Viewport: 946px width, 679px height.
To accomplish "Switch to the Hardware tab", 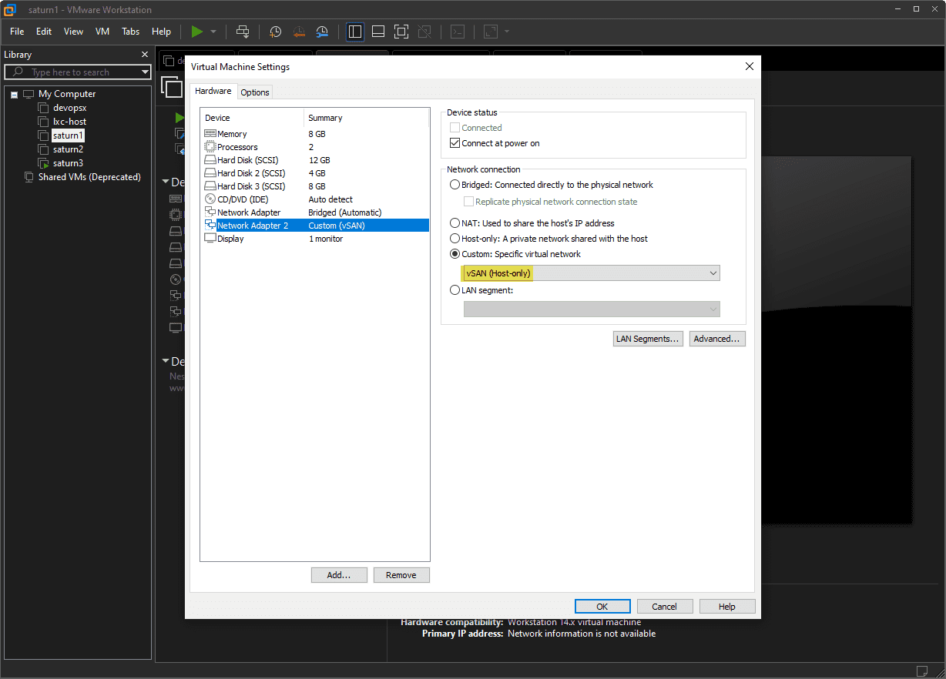I will tap(213, 91).
